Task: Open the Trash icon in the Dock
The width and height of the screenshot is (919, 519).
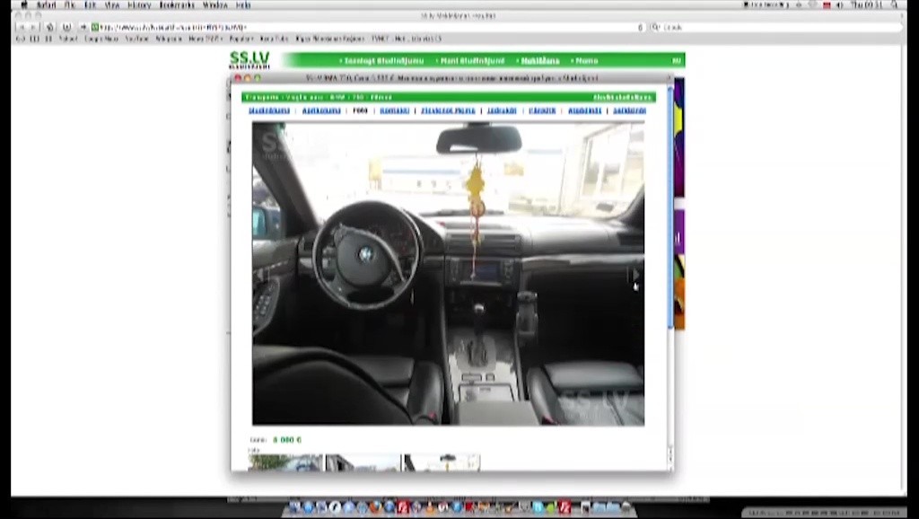Action: (626, 507)
